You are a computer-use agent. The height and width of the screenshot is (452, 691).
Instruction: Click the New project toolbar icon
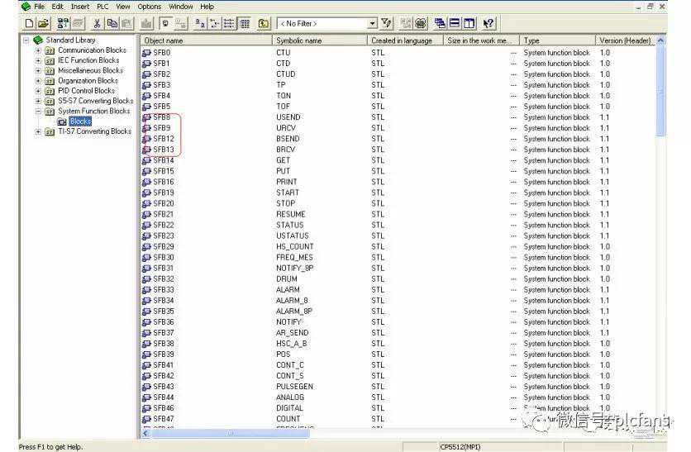pos(29,24)
